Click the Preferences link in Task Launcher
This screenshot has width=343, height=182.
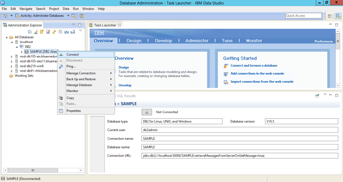[323, 41]
